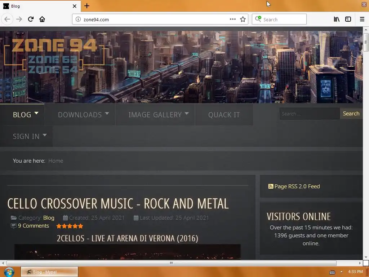Click the search engine magnifier icon
The height and width of the screenshot is (277, 369).
click(x=258, y=19)
